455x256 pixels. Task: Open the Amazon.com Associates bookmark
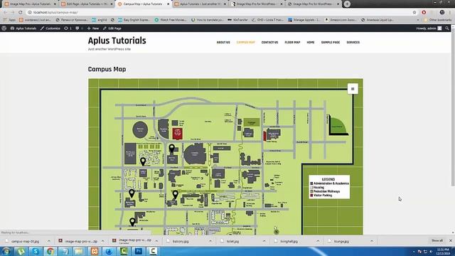[x=341, y=20]
